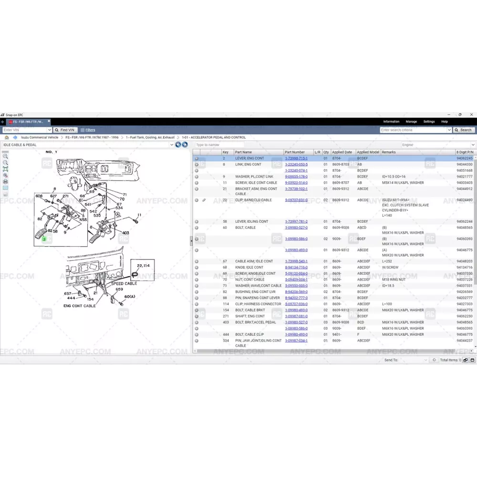
Task: Select the round button for WASHER; PL,CONT LINK row
Action: [197, 176]
